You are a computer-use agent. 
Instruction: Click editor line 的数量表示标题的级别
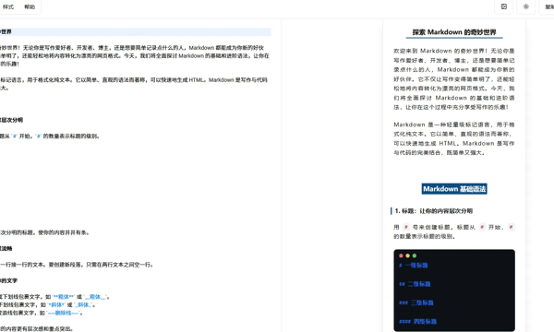tap(50, 136)
